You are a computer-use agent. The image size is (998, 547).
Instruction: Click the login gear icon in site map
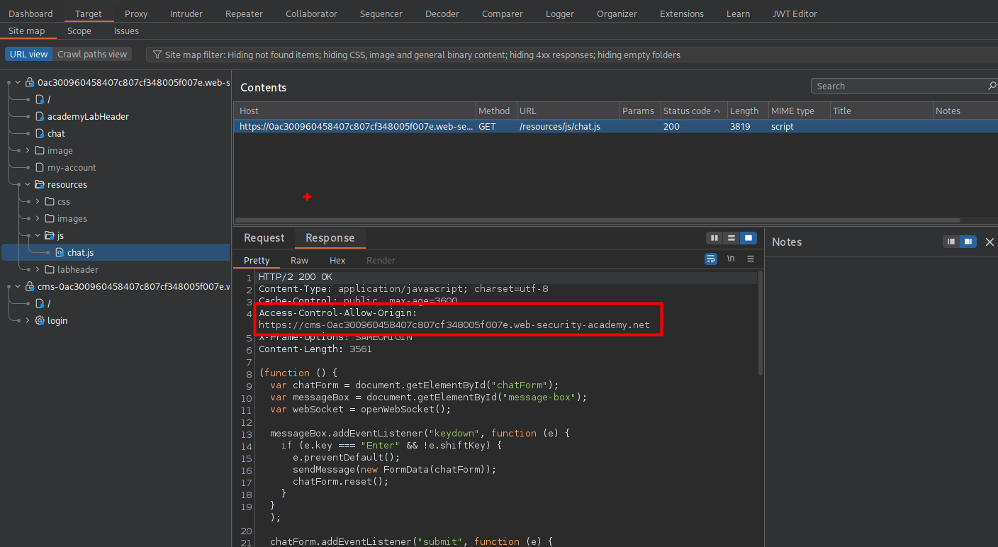pyautogui.click(x=40, y=320)
